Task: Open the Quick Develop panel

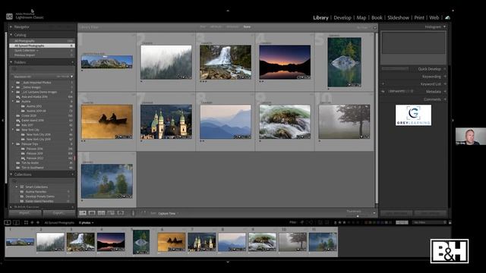Action: pyautogui.click(x=429, y=69)
